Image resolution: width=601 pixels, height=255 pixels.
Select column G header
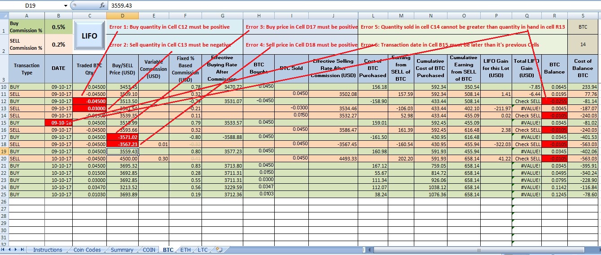point(222,16)
